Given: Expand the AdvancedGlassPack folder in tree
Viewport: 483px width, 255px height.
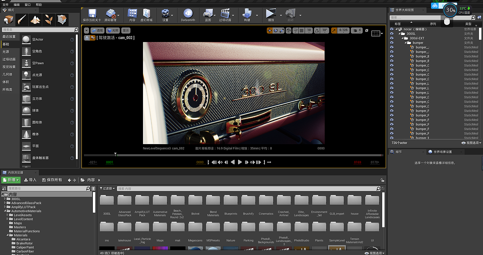Looking at the screenshot, I should click(5, 203).
